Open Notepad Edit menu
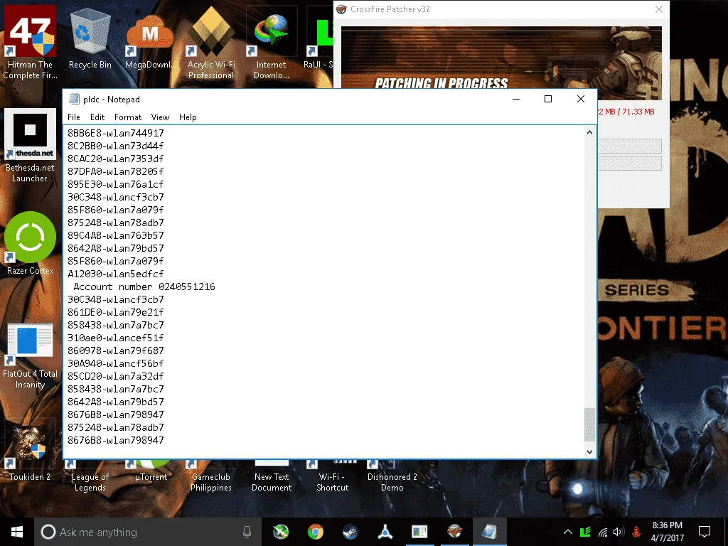Image resolution: width=728 pixels, height=546 pixels. (97, 117)
